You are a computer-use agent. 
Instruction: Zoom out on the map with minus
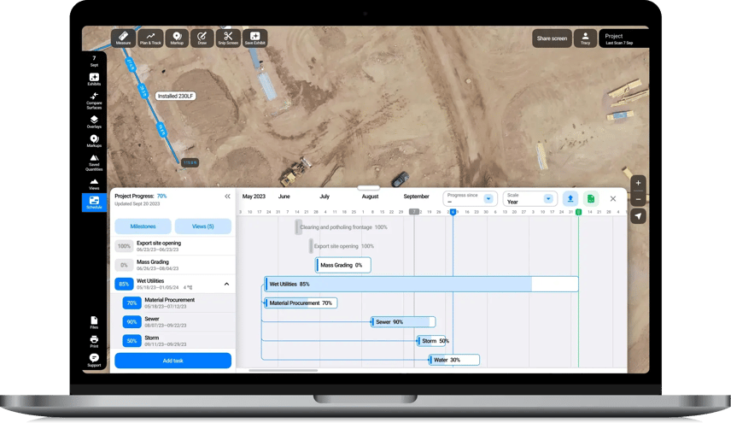tap(638, 199)
